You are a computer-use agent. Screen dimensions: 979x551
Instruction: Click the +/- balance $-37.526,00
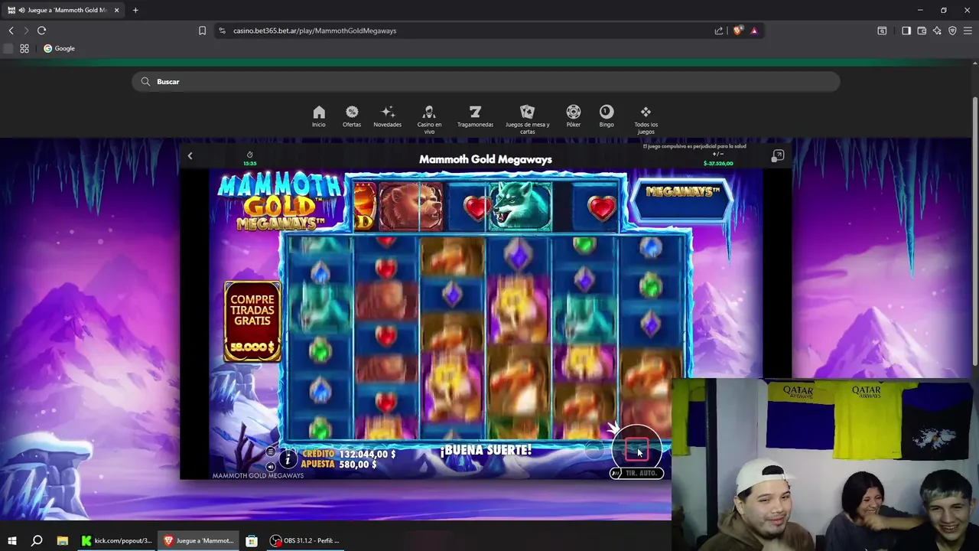[717, 159]
